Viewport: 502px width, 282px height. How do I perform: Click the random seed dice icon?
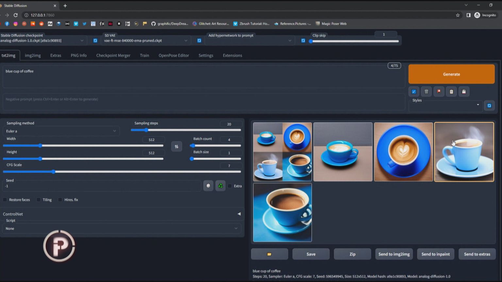208,186
